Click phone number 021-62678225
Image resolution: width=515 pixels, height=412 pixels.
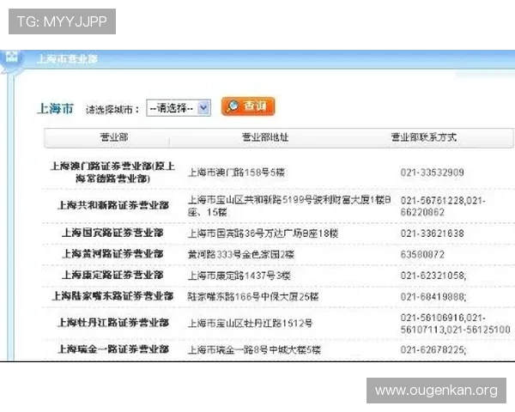tap(433, 349)
